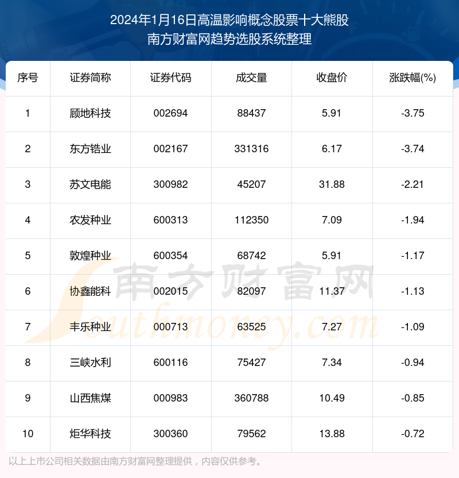
Task: Click 山西焦煤 volume value 360788
Action: [251, 398]
